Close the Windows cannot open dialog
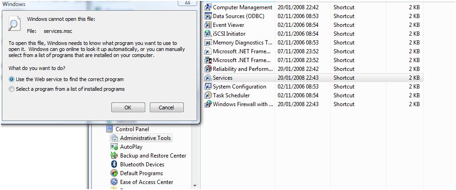Screen dimensions: 456x190 coord(188,2)
